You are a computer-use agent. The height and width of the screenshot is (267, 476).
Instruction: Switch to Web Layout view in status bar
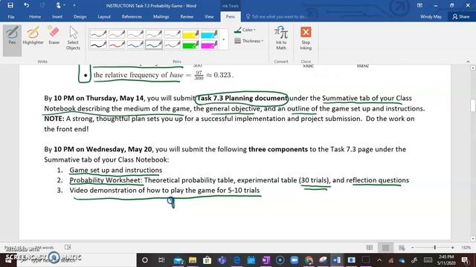pos(402,248)
